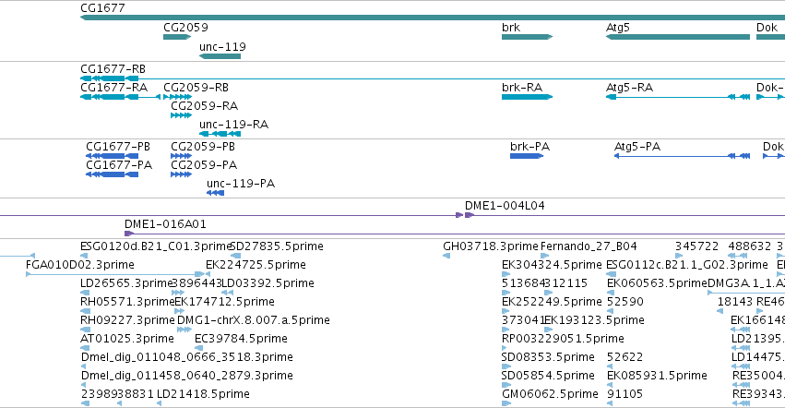
Task: Select the CG1677-PA protein feature
Action: [113, 174]
